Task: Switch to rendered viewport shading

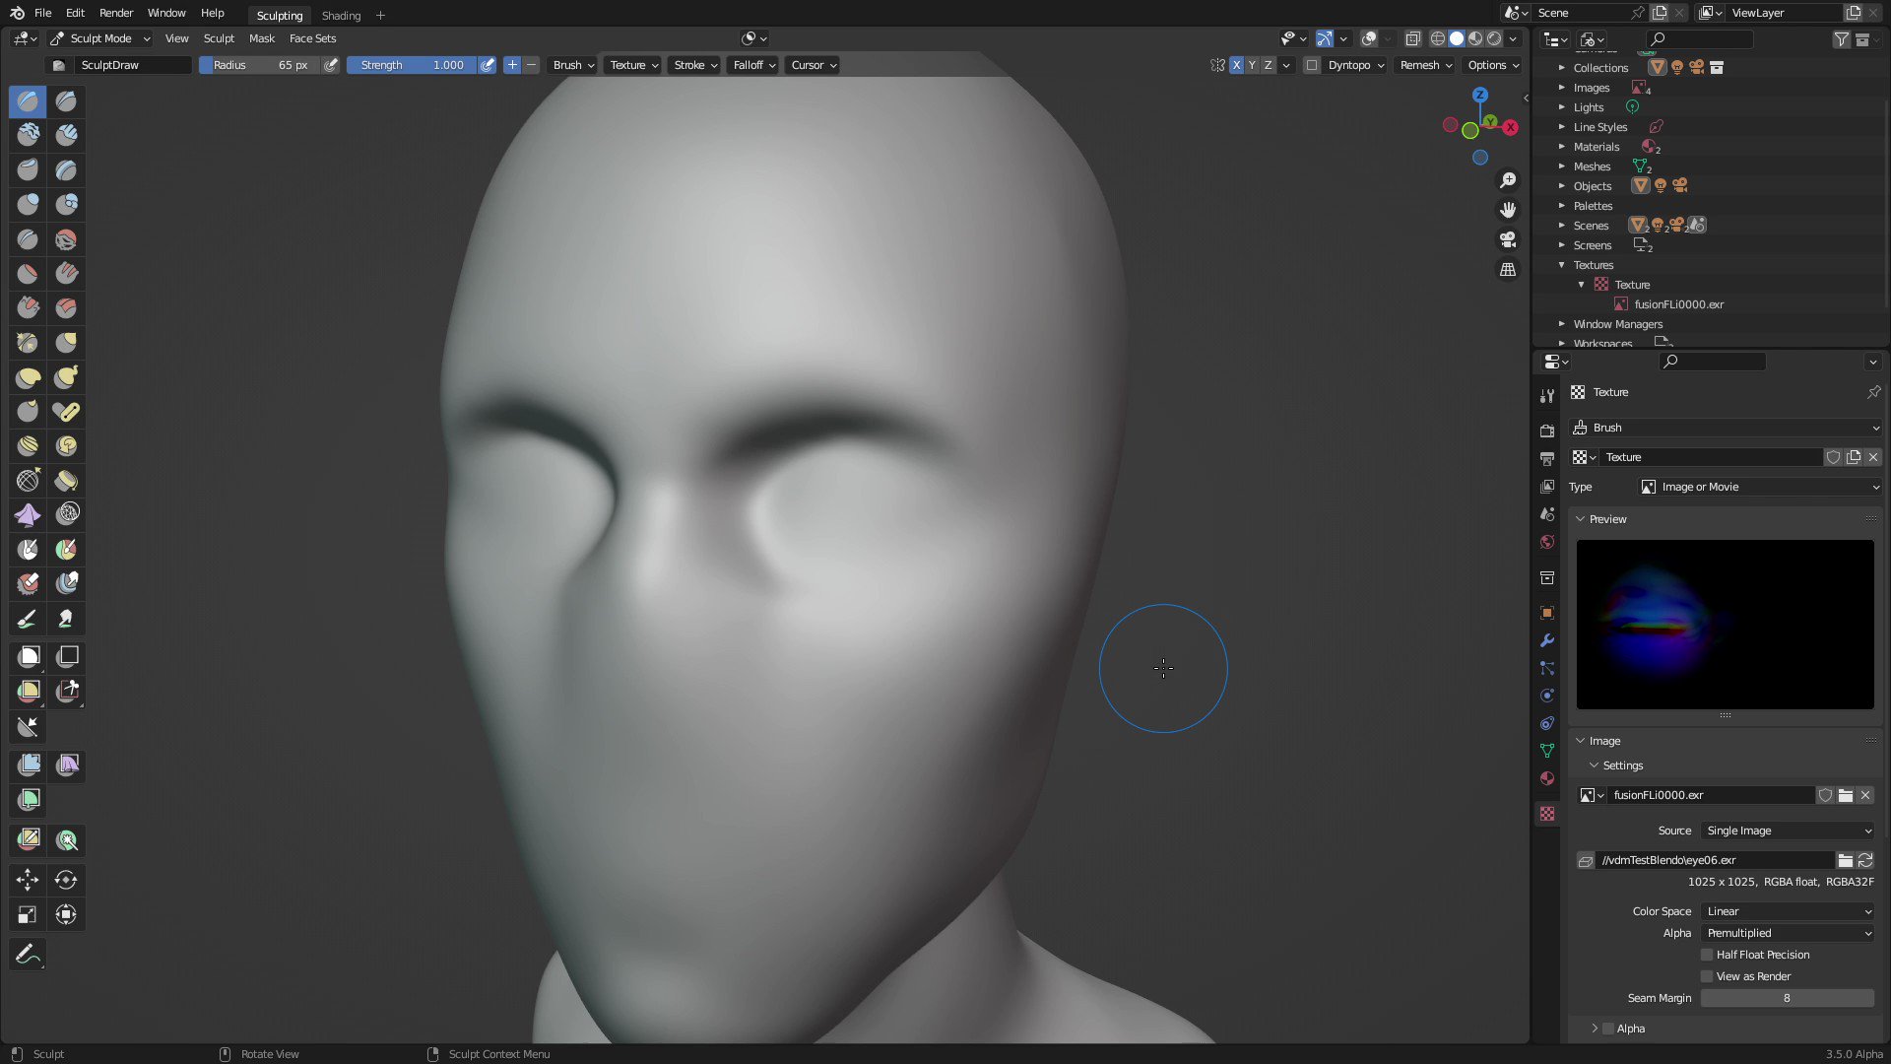Action: point(1494,38)
